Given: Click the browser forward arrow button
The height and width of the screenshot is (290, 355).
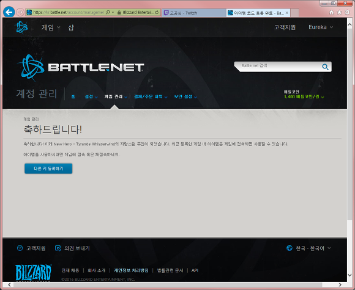Looking at the screenshot, I should pyautogui.click(x=20, y=12).
